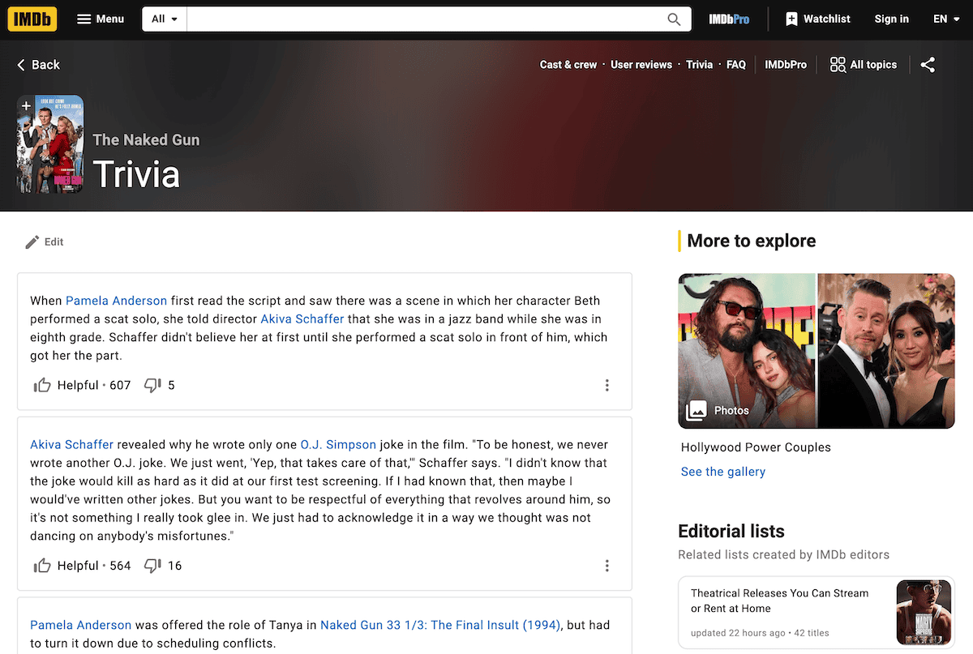The height and width of the screenshot is (654, 973).
Task: Thumbs down the O.J. Simpson joke trivia
Action: [x=152, y=566]
